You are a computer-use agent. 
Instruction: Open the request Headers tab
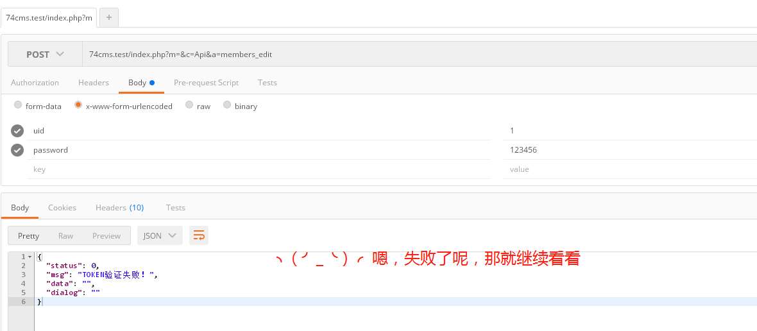(94, 83)
